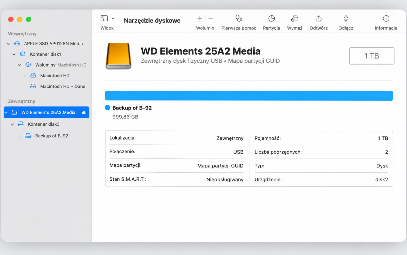Click the Informacje toolbar label

click(x=386, y=28)
